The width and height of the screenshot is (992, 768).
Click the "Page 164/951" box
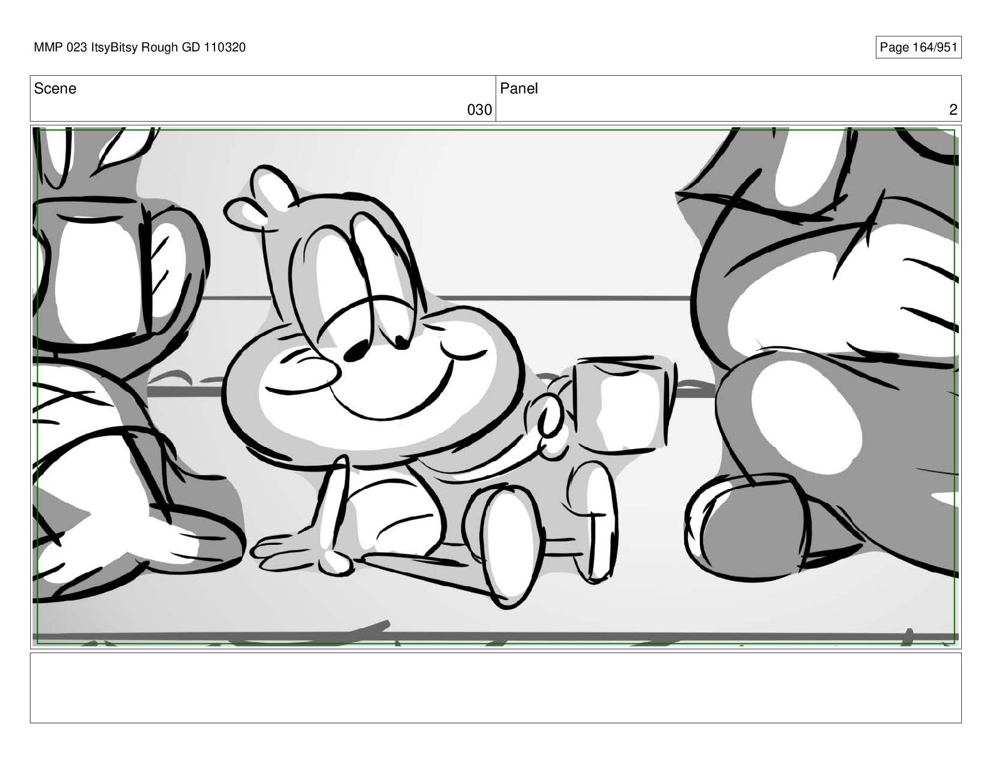[918, 48]
